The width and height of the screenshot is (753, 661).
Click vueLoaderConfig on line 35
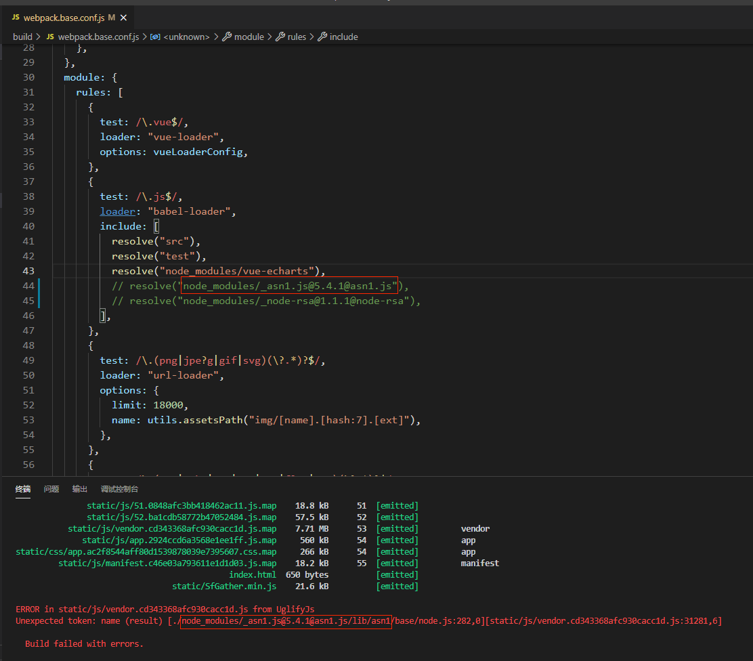198,152
